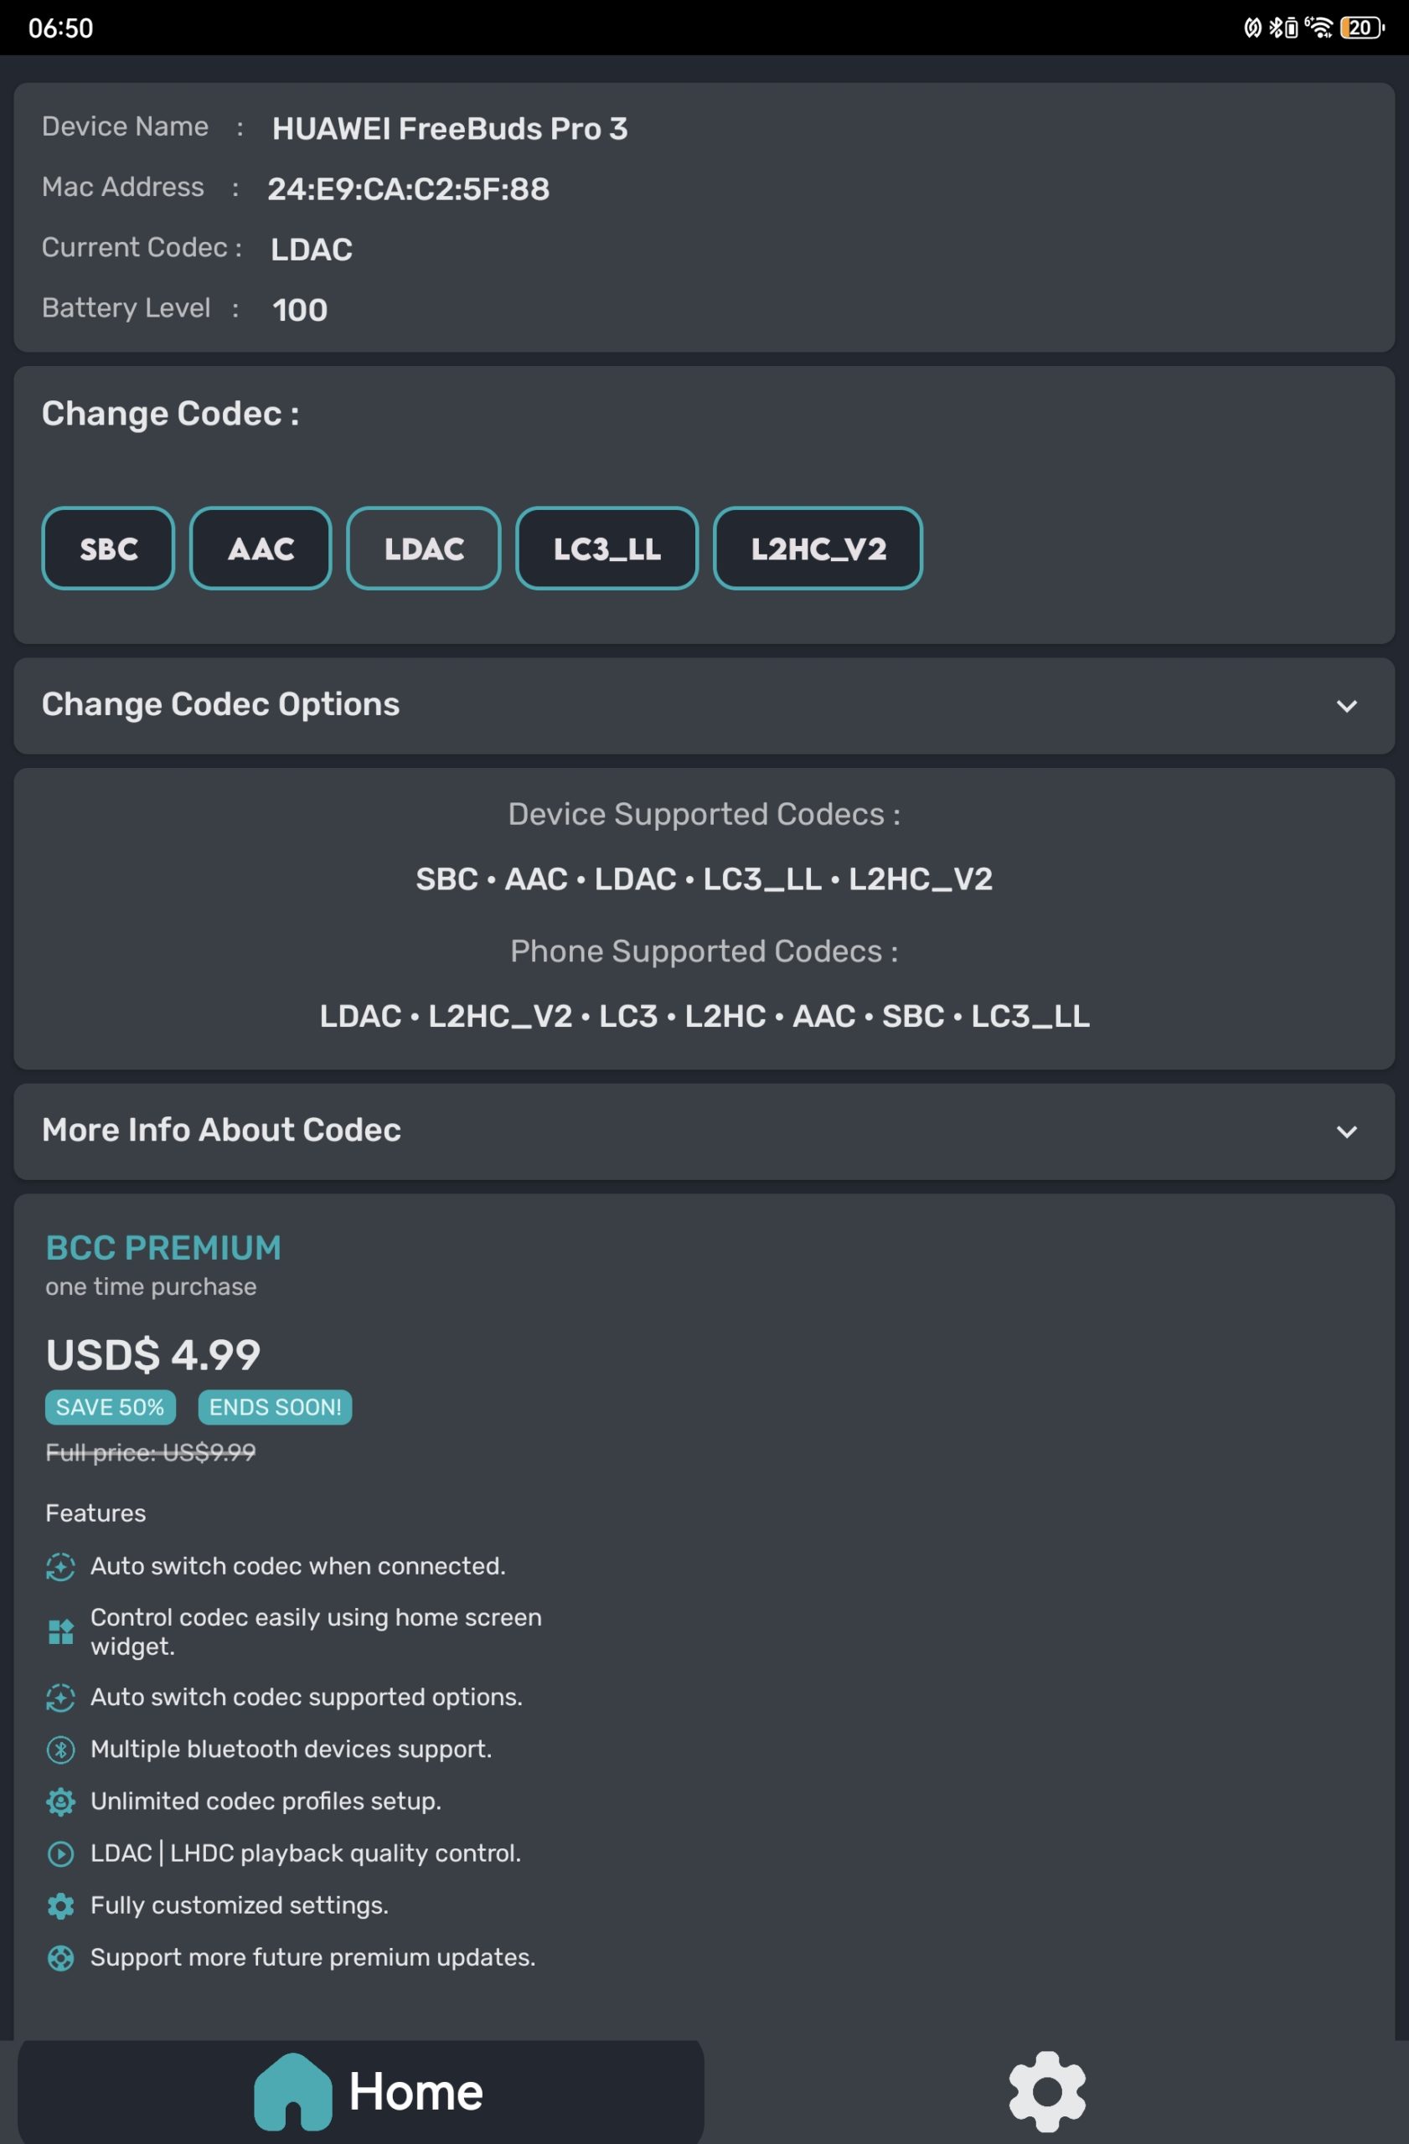Select the SBC codec button
The height and width of the screenshot is (2144, 1409).
click(108, 548)
